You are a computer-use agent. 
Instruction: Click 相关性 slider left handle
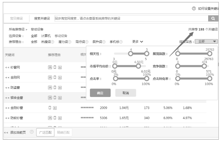coord(131,53)
